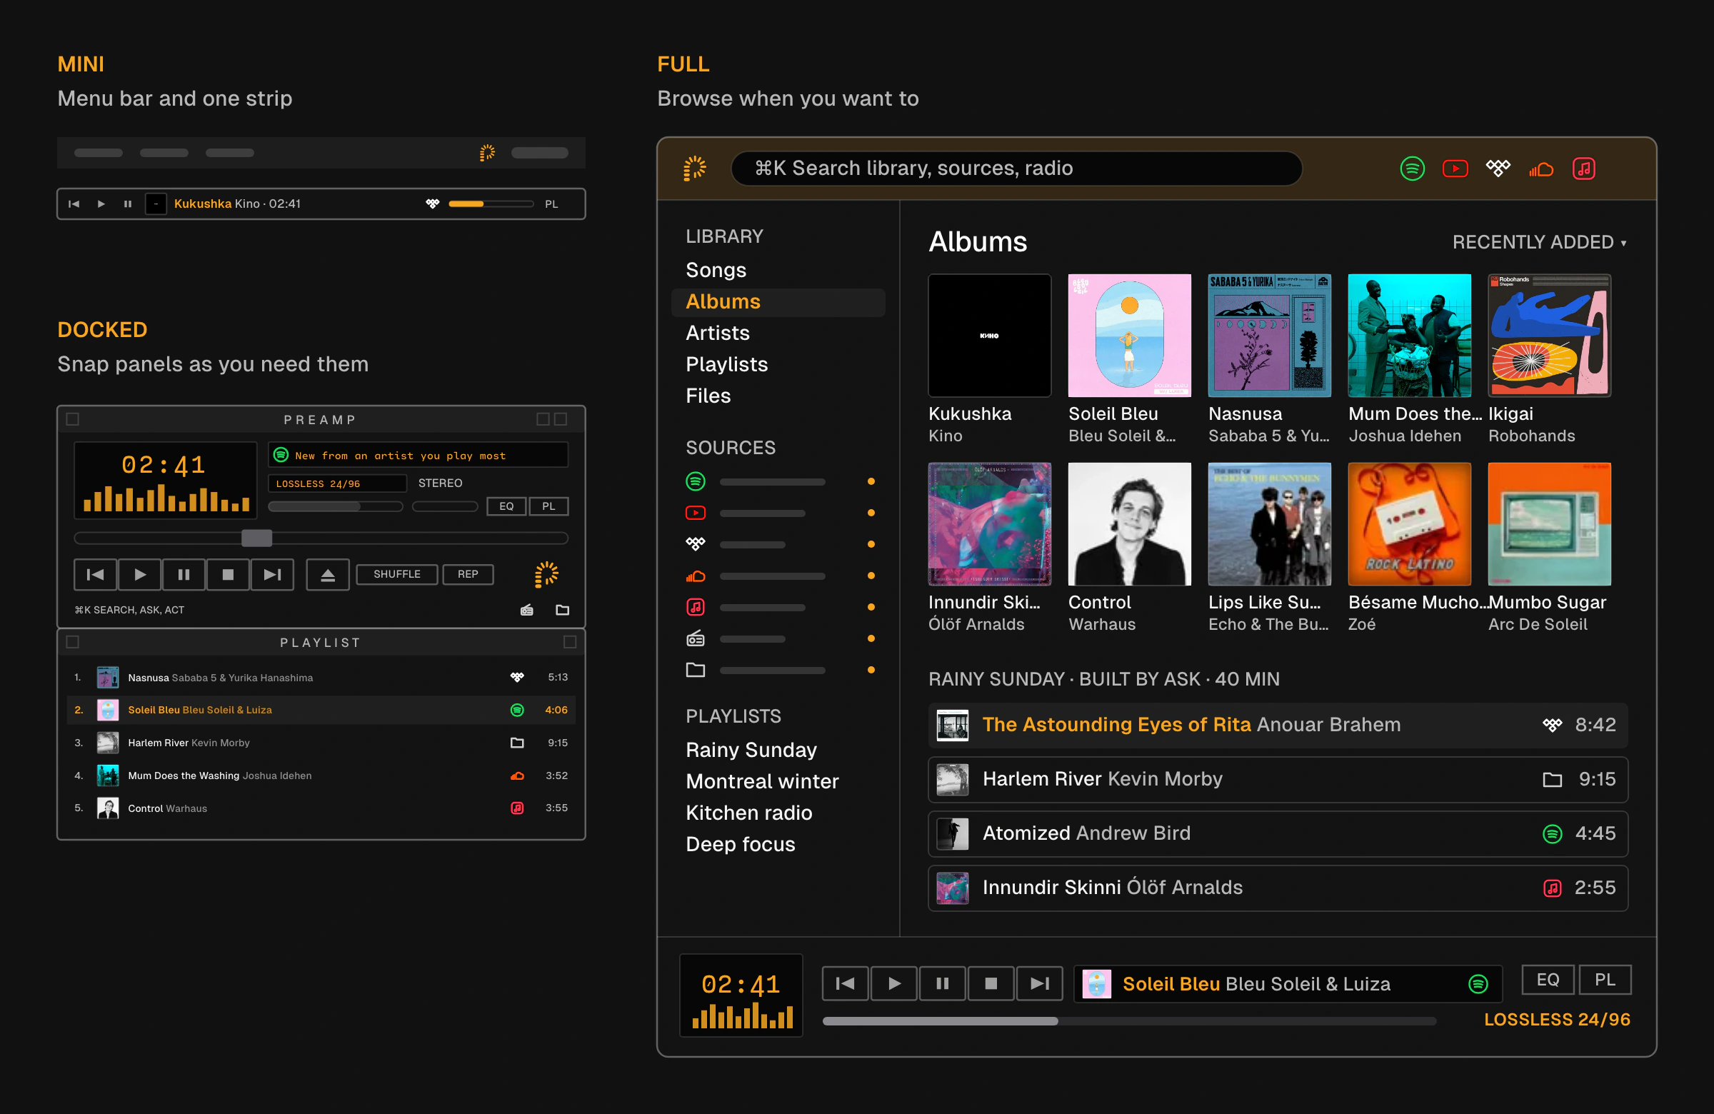Image resolution: width=1714 pixels, height=1114 pixels.
Task: Click progress bar in full window footer
Action: (x=1128, y=1021)
